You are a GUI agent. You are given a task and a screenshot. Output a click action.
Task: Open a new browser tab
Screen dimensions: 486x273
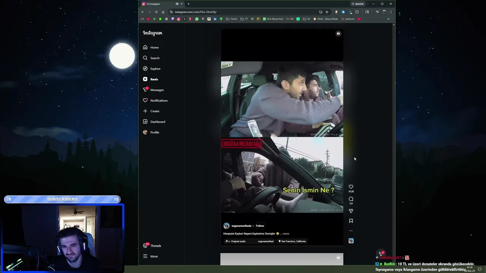coord(188,4)
